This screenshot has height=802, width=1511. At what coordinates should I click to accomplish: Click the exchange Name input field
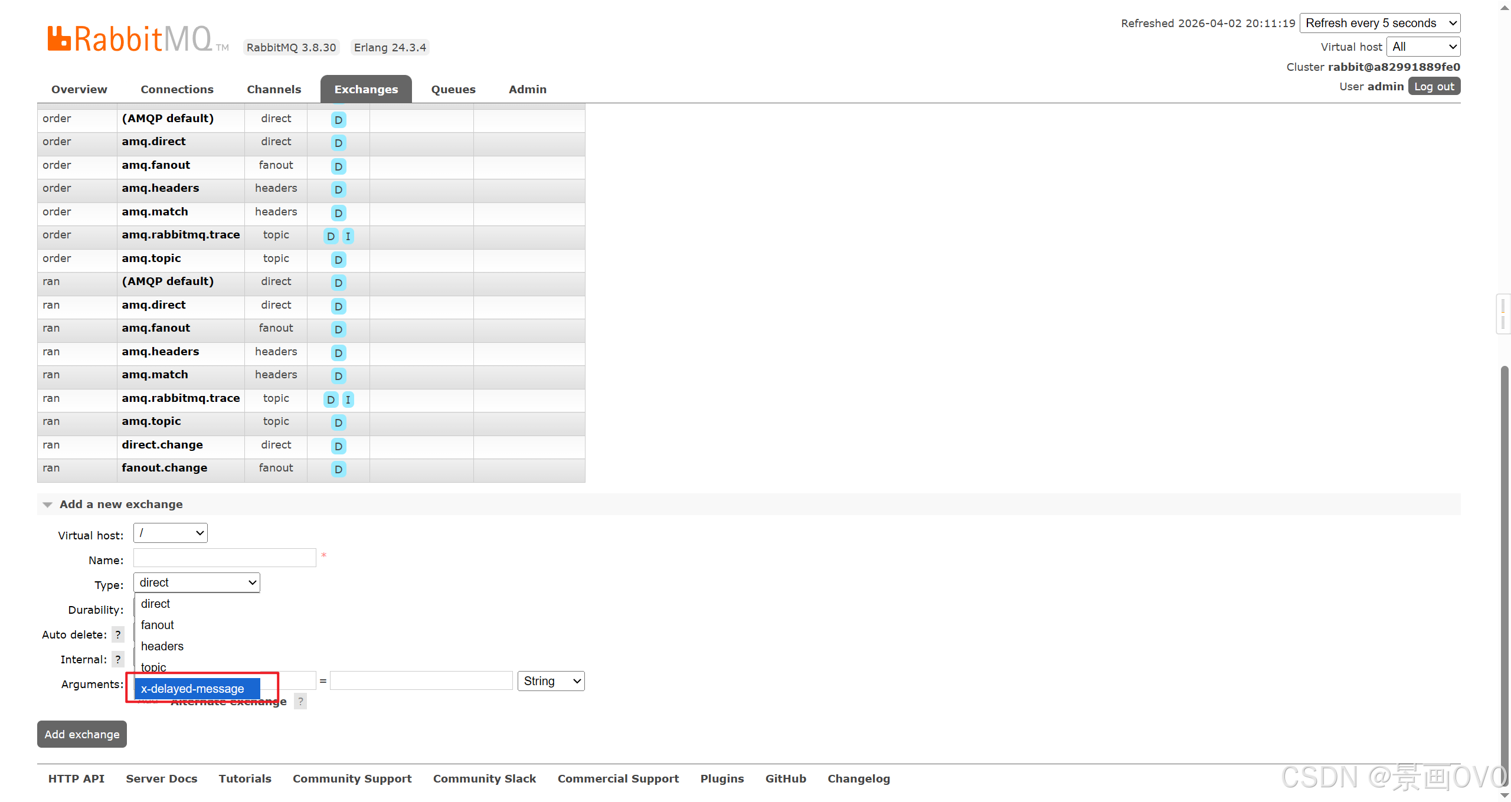[224, 558]
